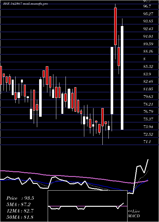Click the 73.94 price axis label
This screenshot has width=159, height=222.
coord(148,127)
